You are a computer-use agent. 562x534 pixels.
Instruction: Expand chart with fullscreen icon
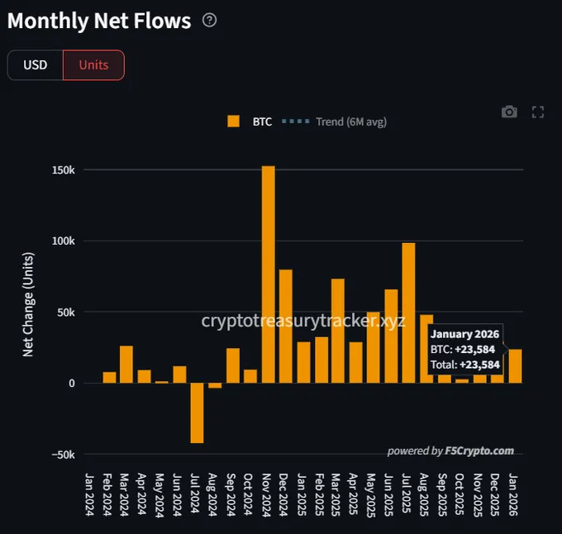537,112
